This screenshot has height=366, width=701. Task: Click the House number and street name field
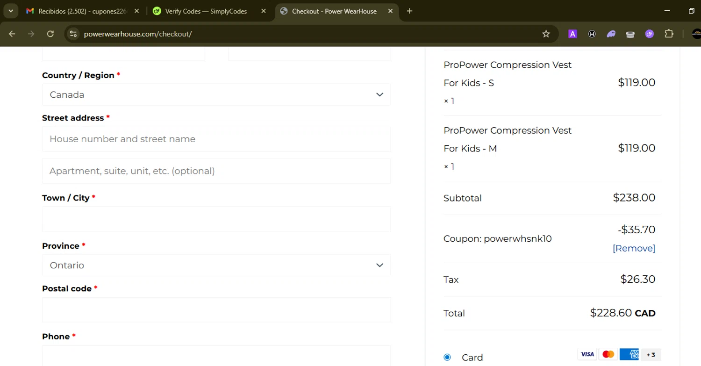216,139
